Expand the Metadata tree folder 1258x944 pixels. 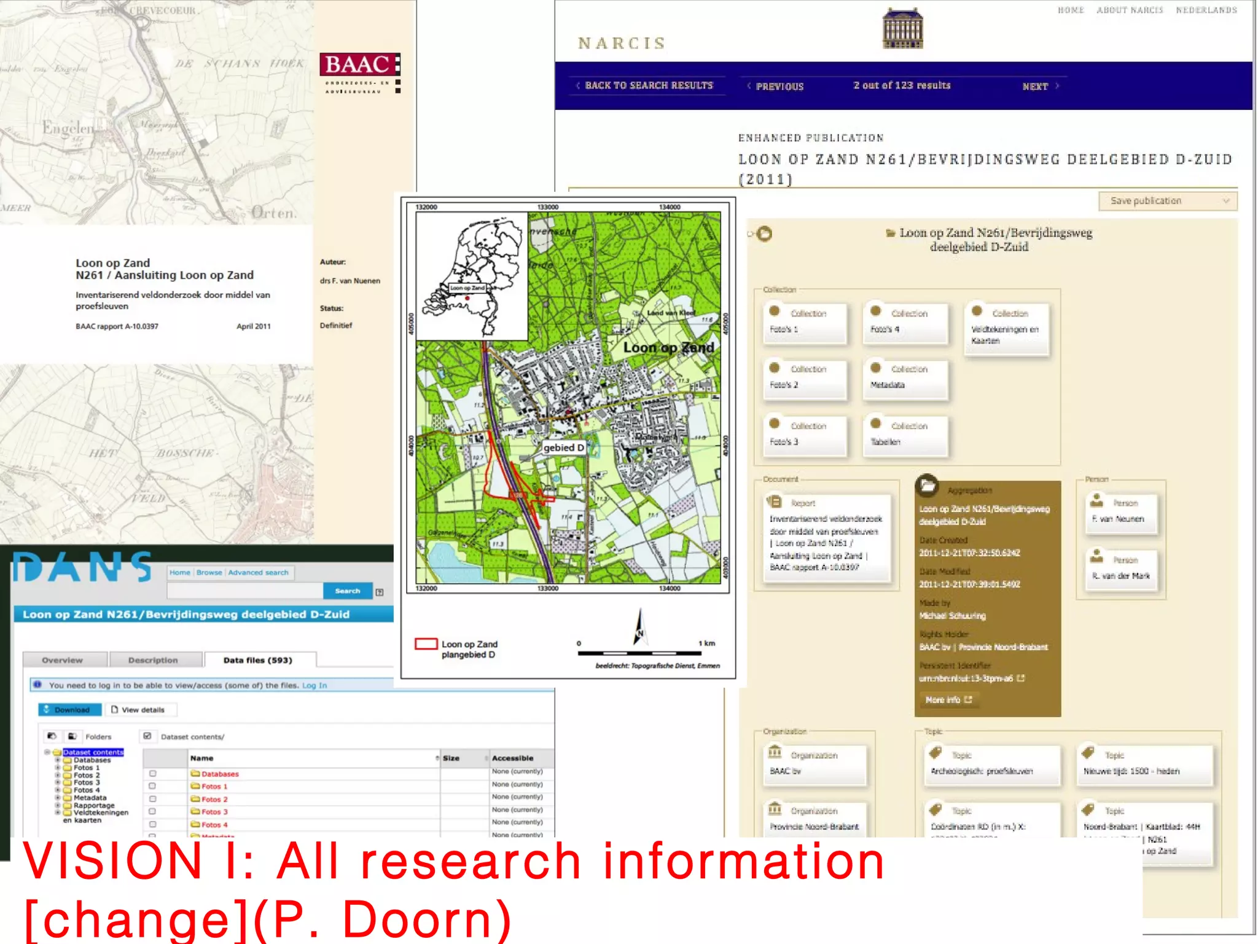coord(58,798)
